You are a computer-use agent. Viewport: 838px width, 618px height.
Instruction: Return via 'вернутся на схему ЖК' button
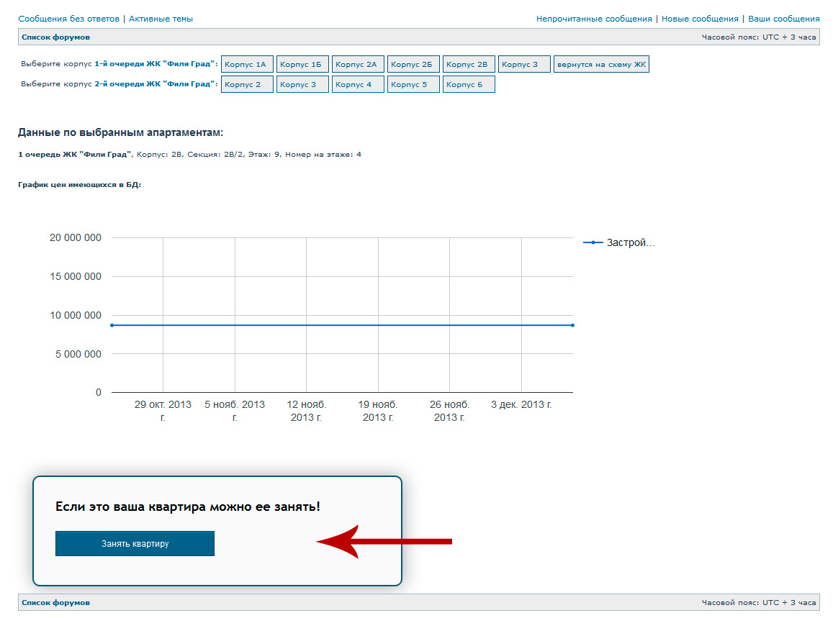(x=601, y=65)
